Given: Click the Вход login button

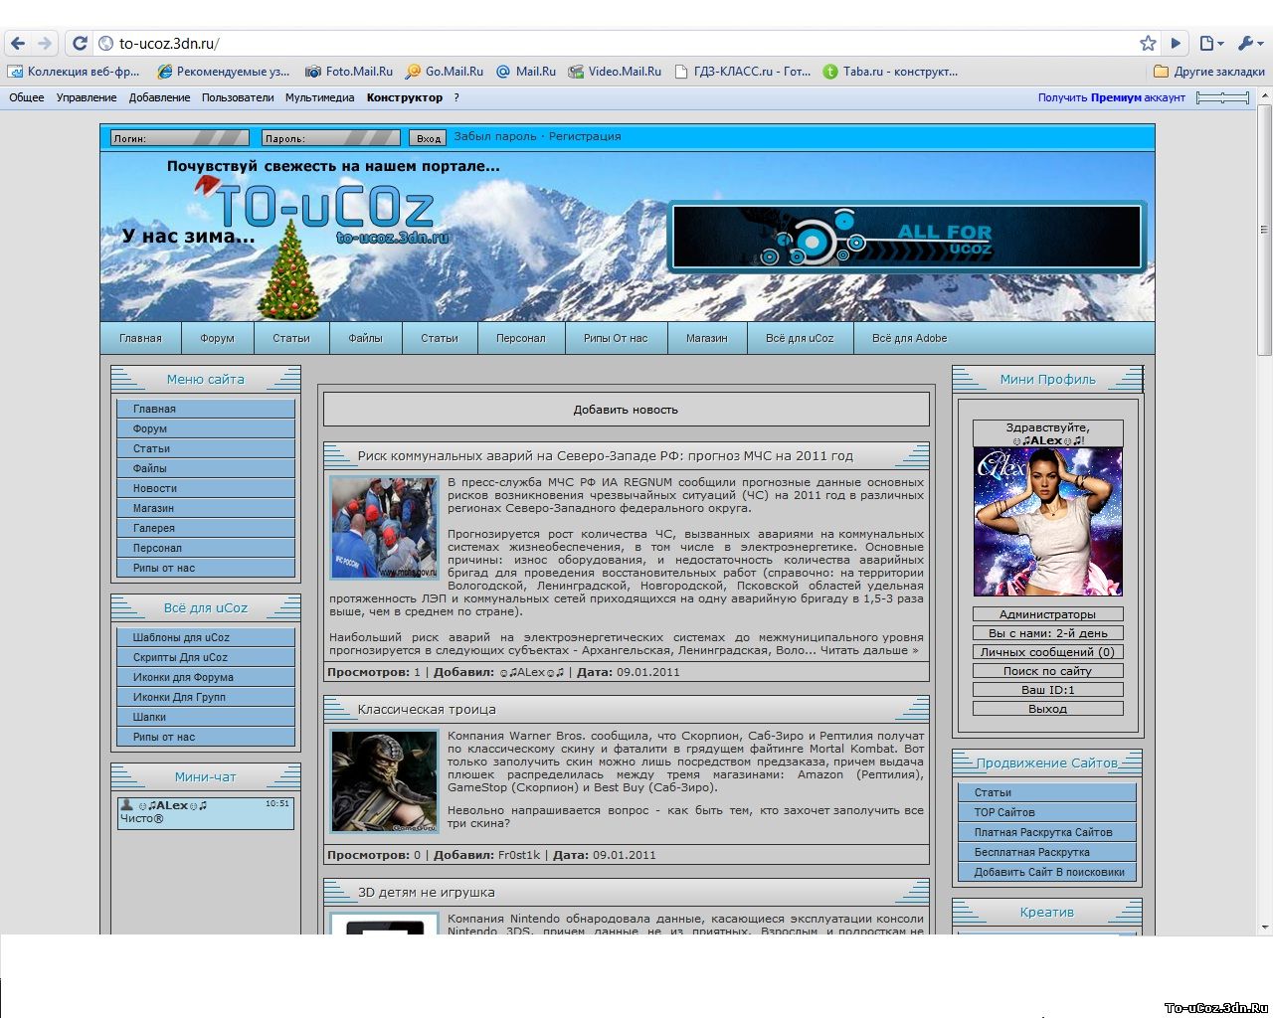Looking at the screenshot, I should tap(428, 138).
